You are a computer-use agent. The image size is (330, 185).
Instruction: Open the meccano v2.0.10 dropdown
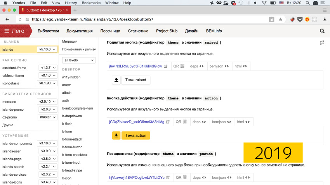pyautogui.click(x=47, y=102)
